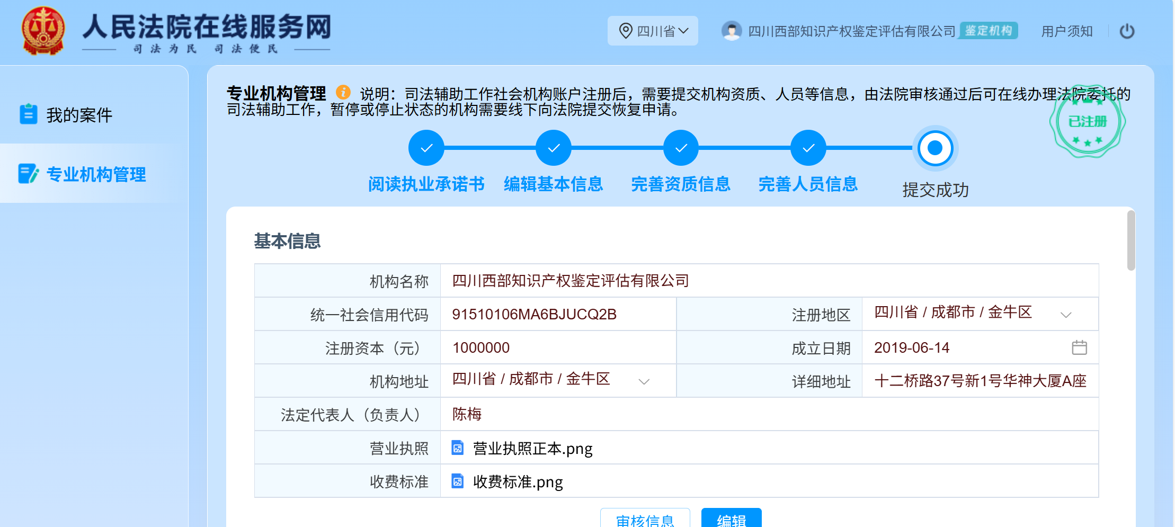Click the orange info icon beside 专业机构管理
The height and width of the screenshot is (527, 1175).
[343, 92]
